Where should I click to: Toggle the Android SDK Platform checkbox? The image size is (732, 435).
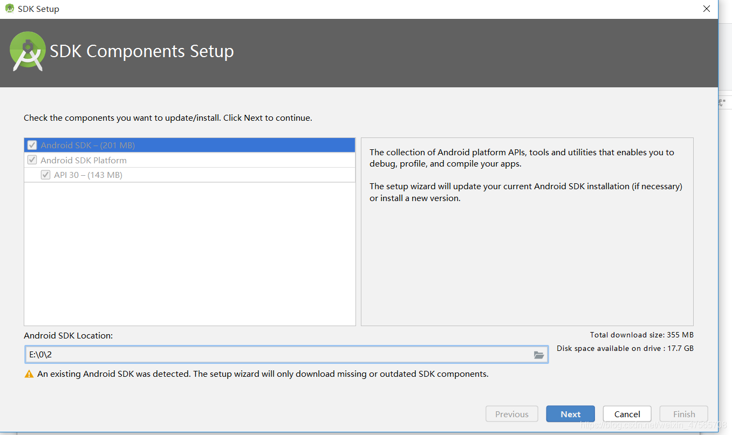[x=32, y=160]
